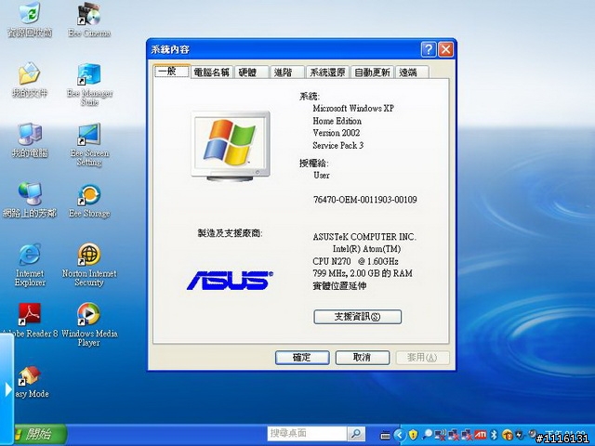This screenshot has width=595, height=446.
Task: Click the Service Pack 3 text
Action: click(338, 145)
